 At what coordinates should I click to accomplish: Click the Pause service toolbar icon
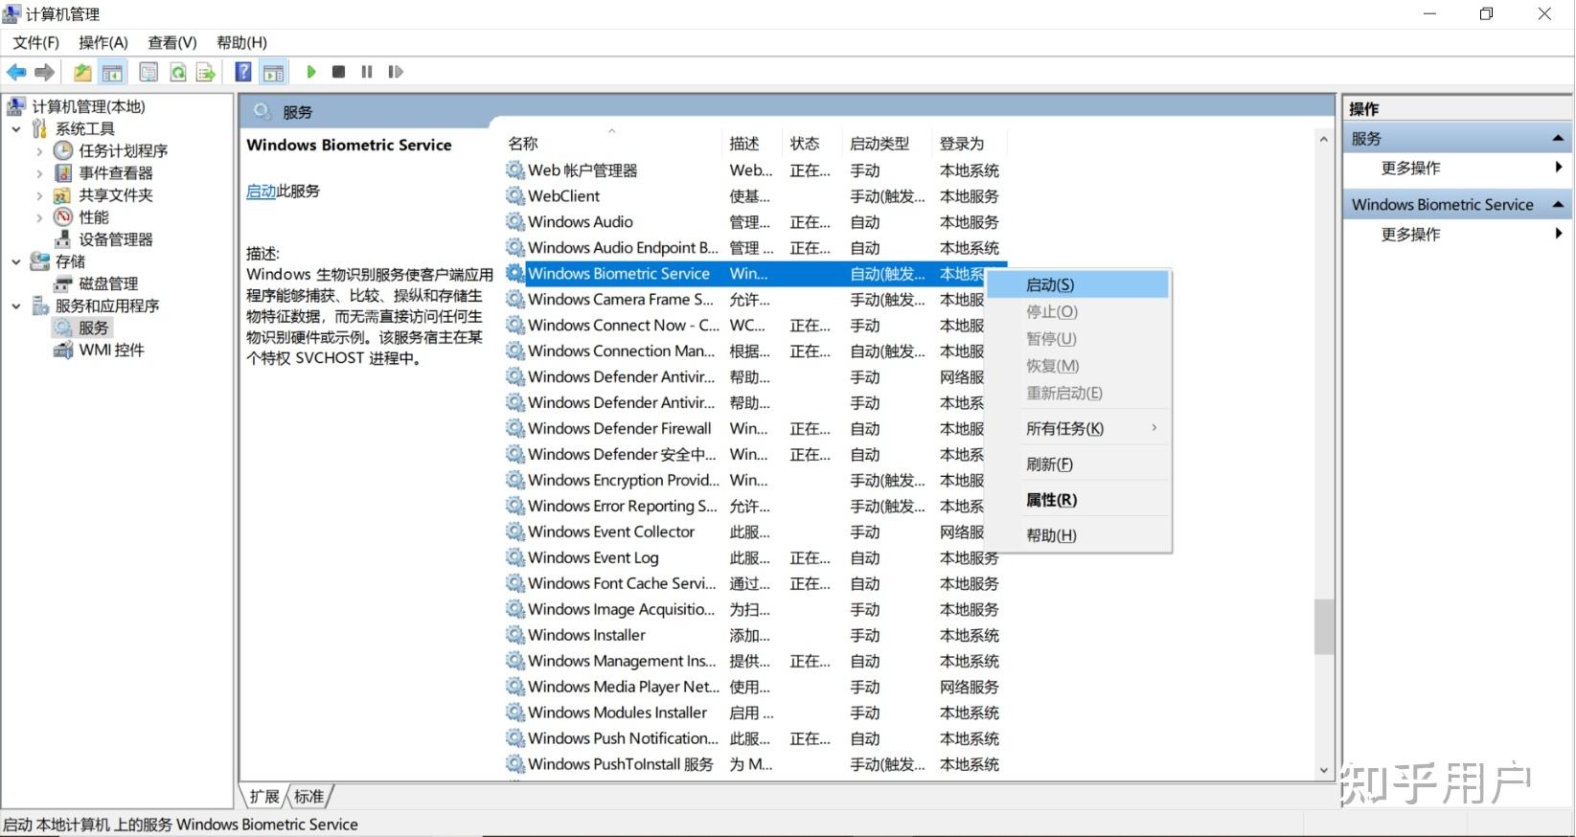(367, 72)
